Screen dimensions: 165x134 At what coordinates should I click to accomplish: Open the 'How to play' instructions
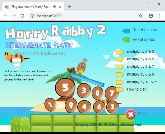(137, 89)
